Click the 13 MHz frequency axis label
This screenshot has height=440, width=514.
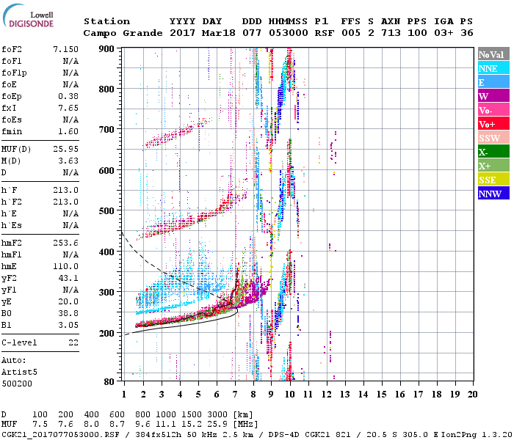pos(344,395)
